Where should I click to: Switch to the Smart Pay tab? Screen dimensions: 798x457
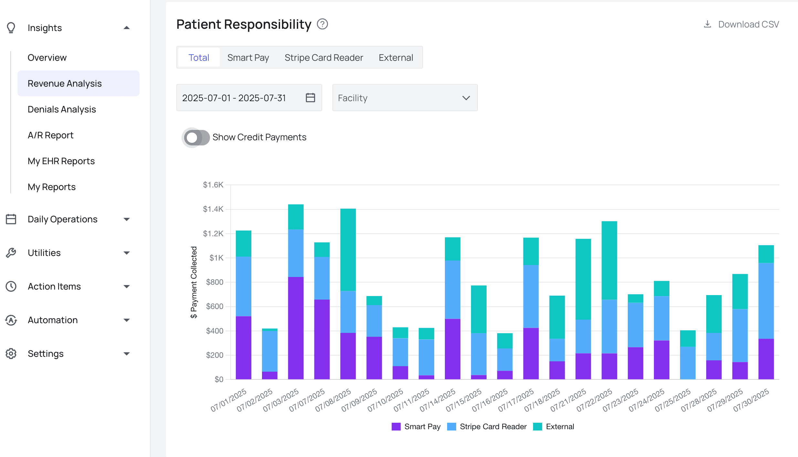[248, 58]
